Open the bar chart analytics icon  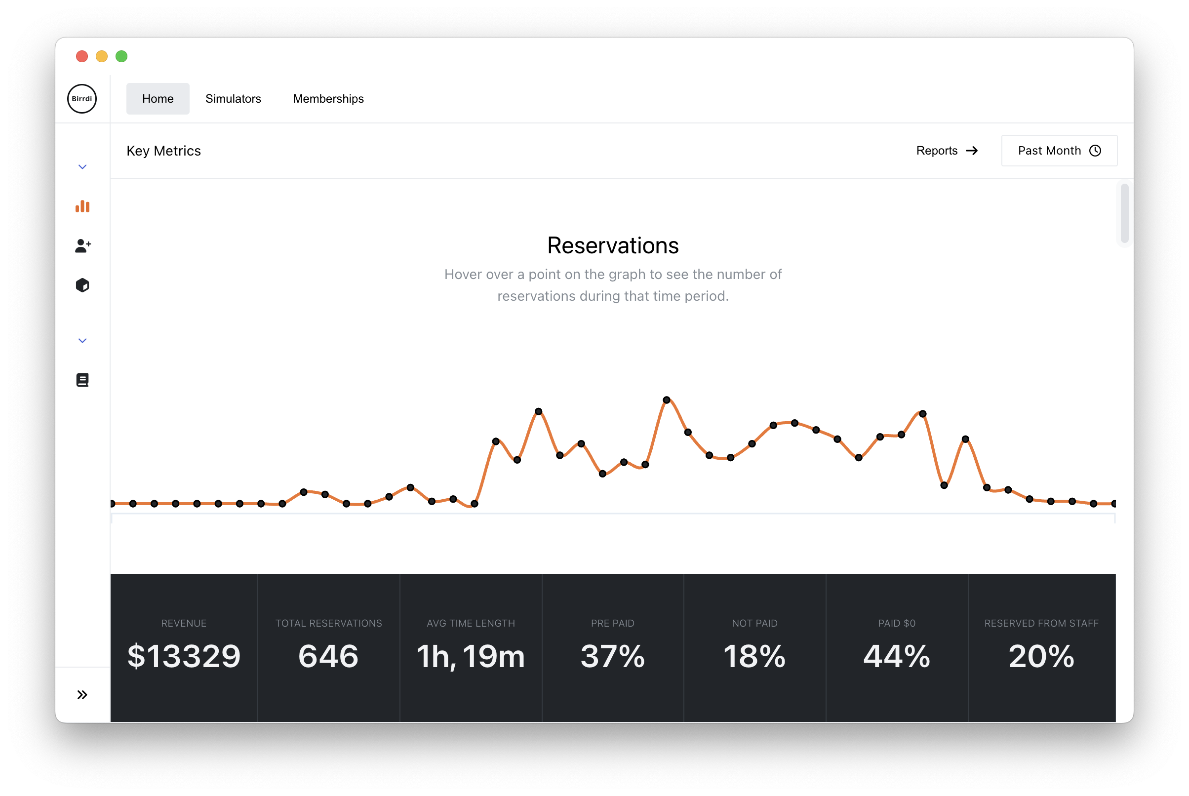point(82,206)
